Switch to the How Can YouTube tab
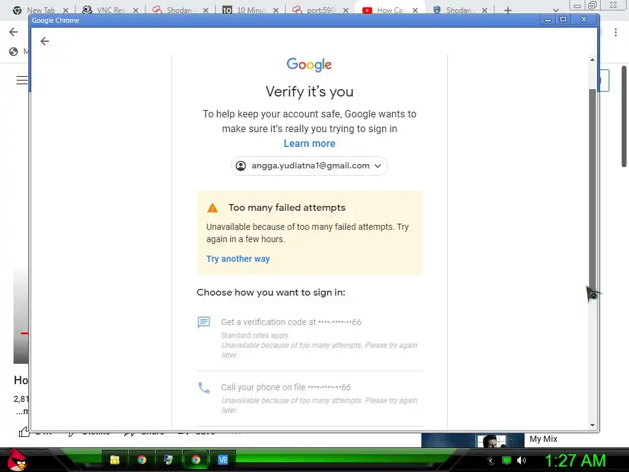Viewport: 629px width, 472px height. [x=390, y=10]
